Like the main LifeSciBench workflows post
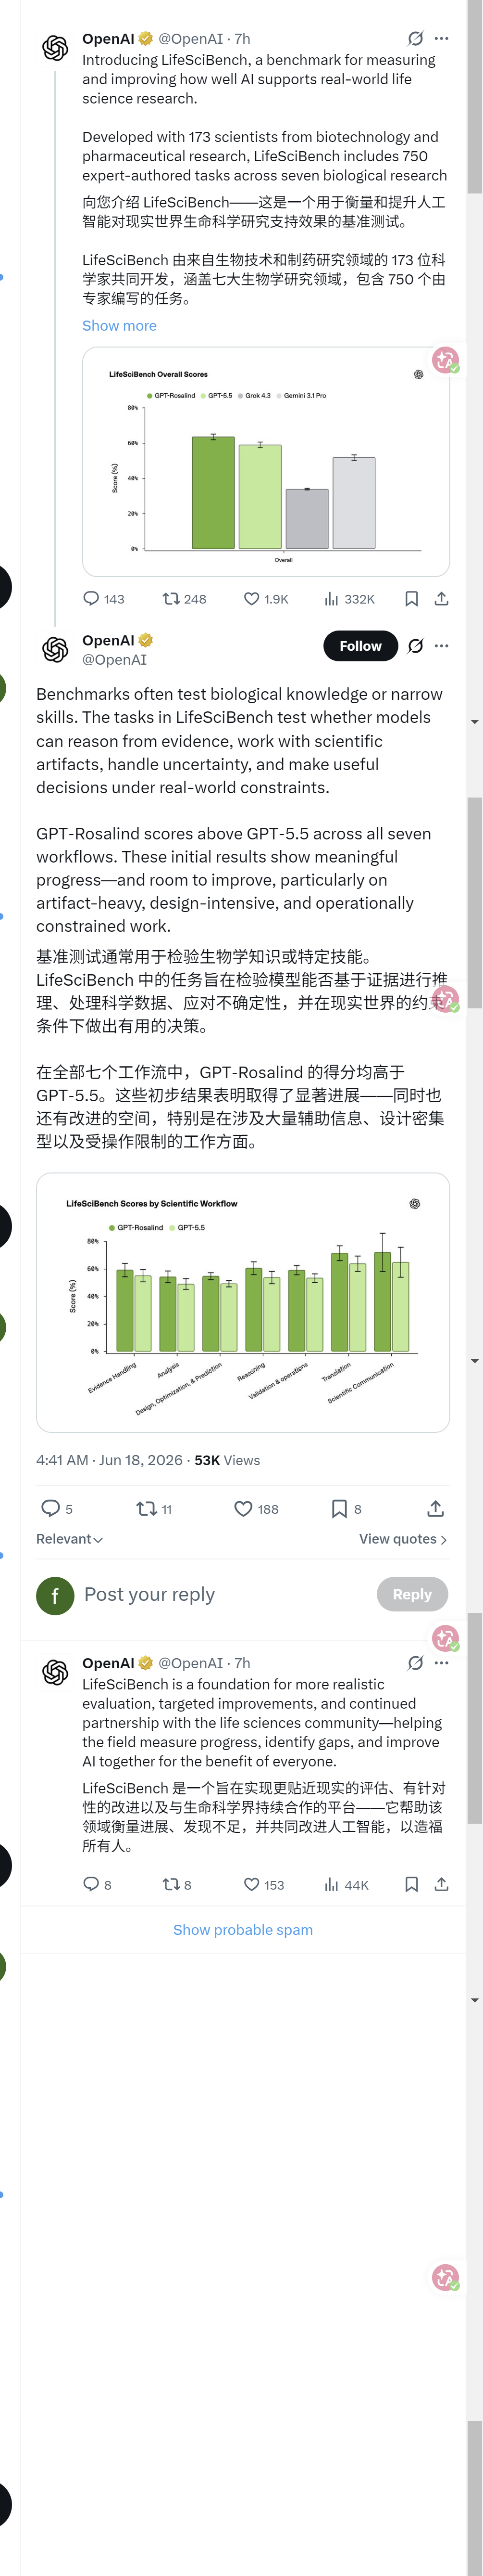The width and height of the screenshot is (483, 2576). 256,1508
